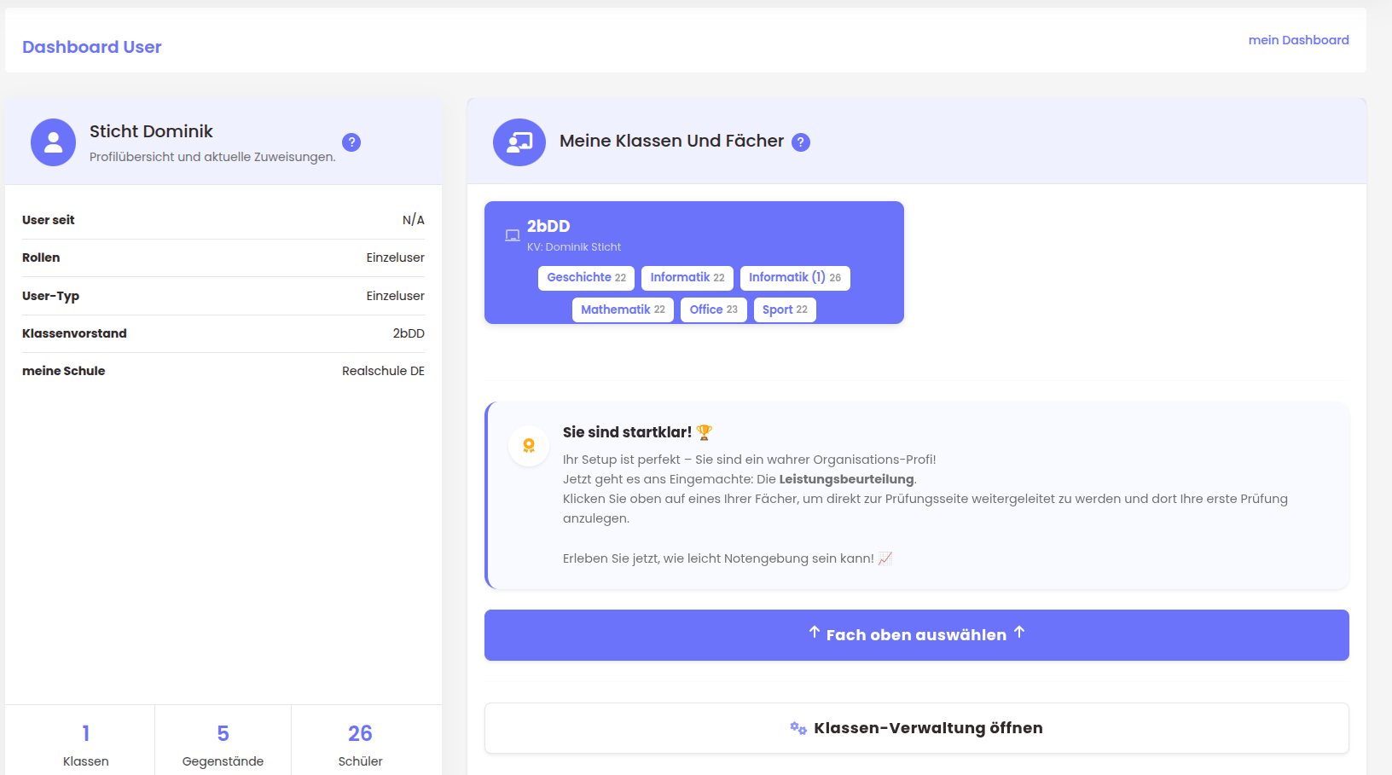Open the Office 23 subject

(713, 309)
